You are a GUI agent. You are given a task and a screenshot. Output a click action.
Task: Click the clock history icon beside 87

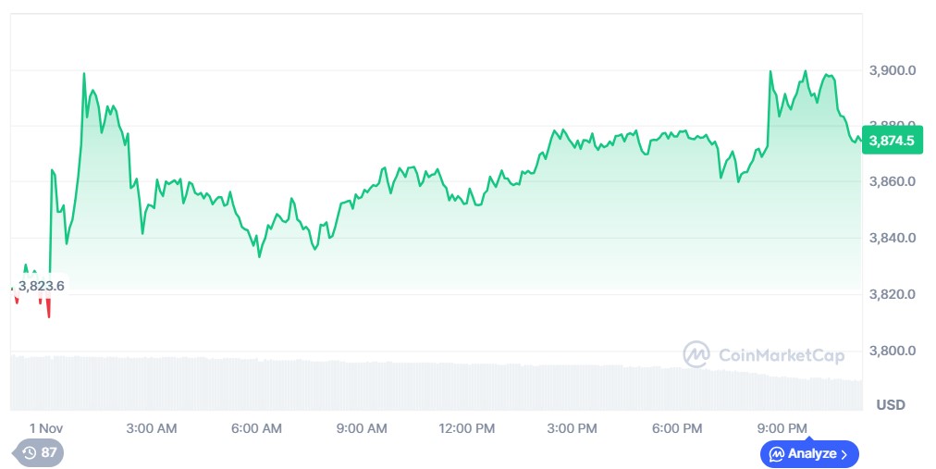(30, 453)
